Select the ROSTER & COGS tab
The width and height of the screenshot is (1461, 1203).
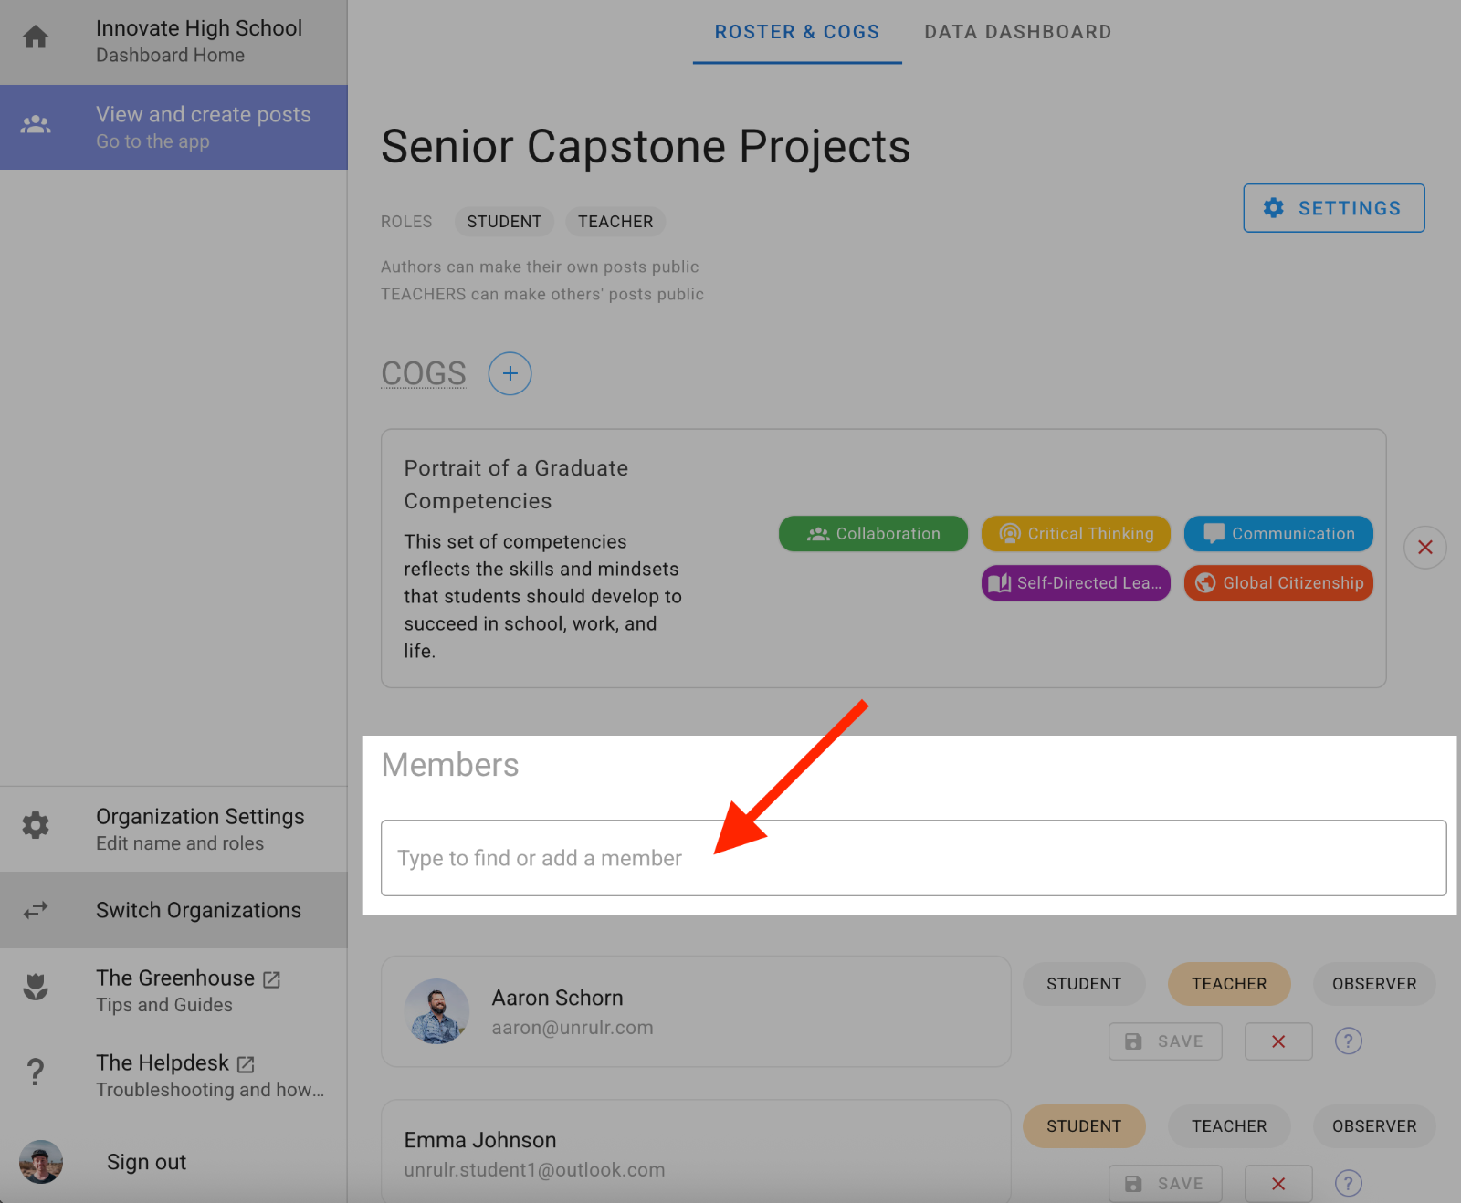coord(796,31)
